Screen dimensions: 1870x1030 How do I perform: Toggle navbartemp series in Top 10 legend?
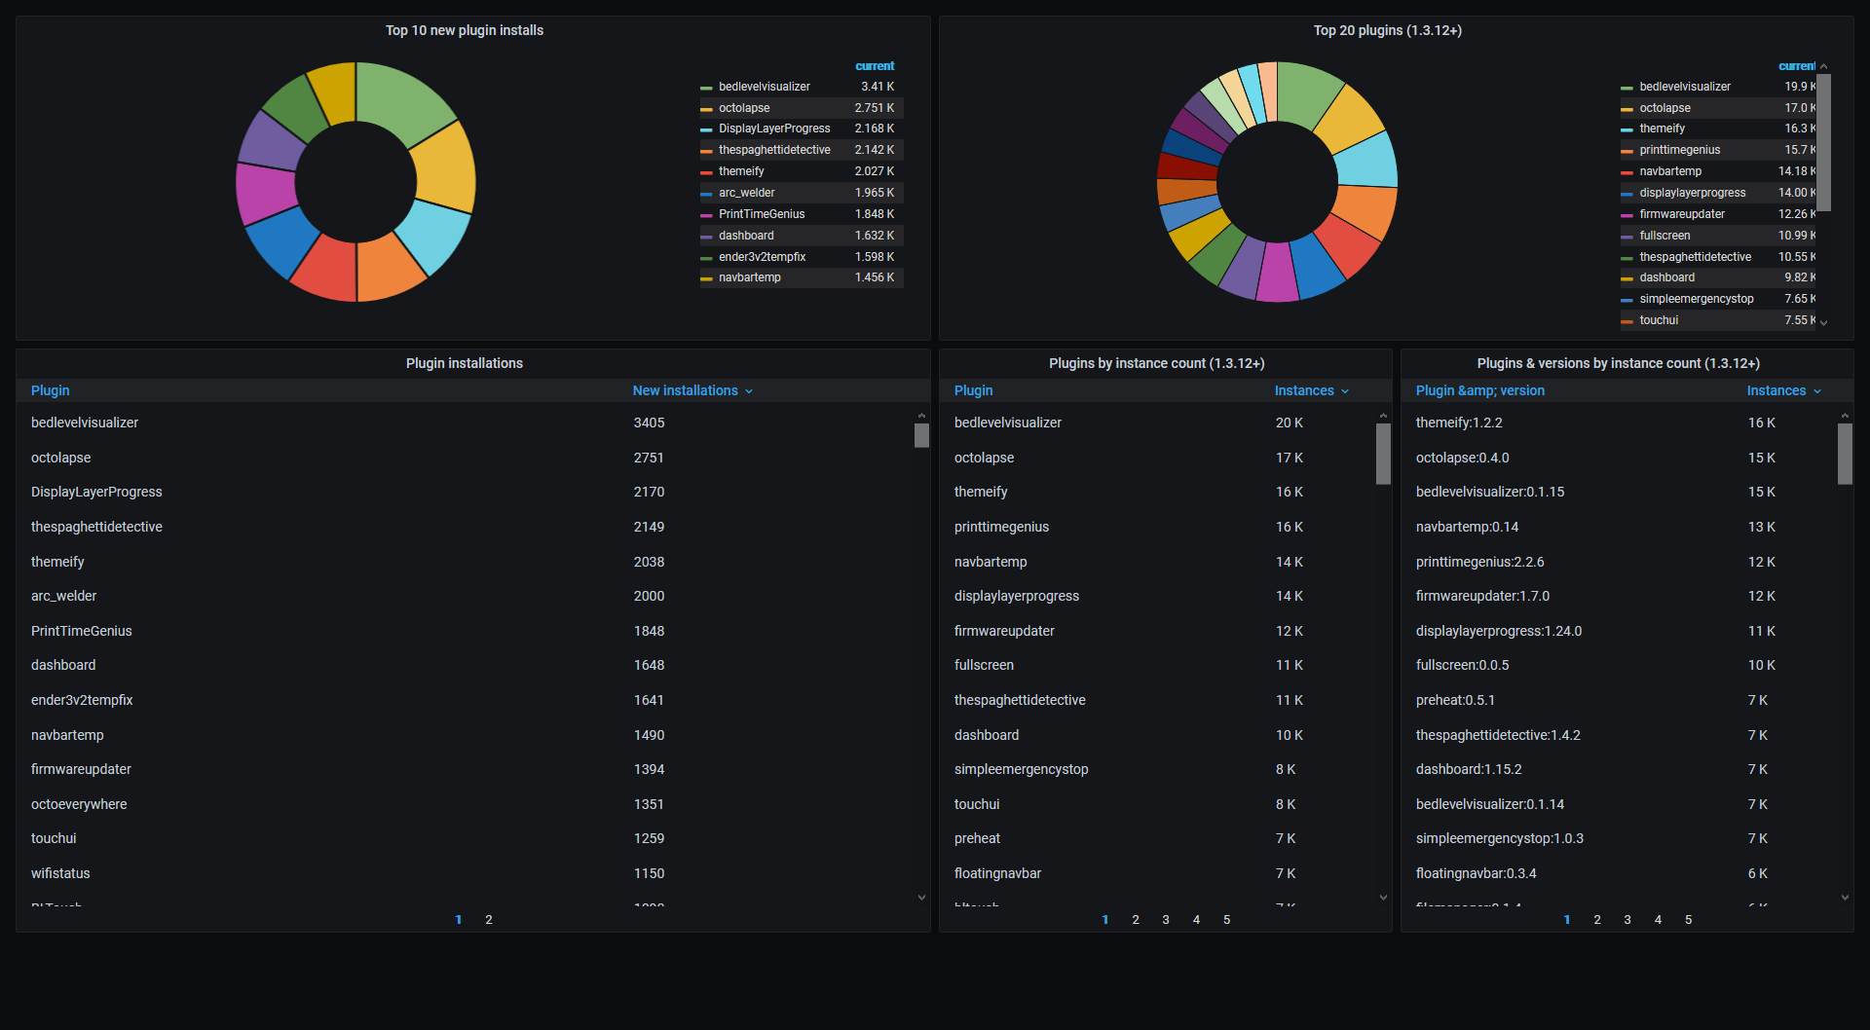coord(749,277)
